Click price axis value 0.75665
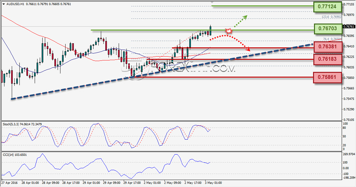Image resolution: width=356 pixels, height=187 pixels. click(x=349, y=88)
